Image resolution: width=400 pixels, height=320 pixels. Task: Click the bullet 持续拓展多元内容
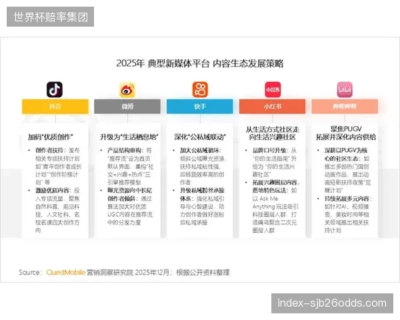coord(348,199)
